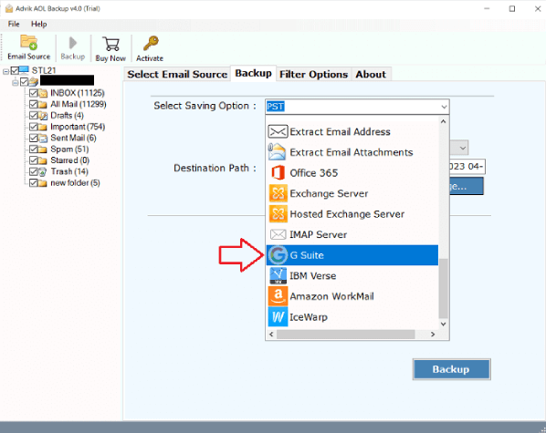This screenshot has width=546, height=433.
Task: Select the STL21 tree label
Action: click(44, 70)
